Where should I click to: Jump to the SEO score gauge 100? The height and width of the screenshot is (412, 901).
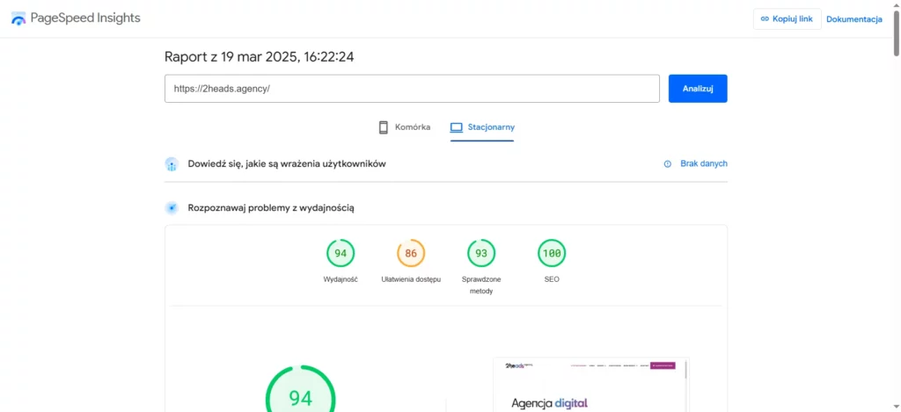pos(552,253)
